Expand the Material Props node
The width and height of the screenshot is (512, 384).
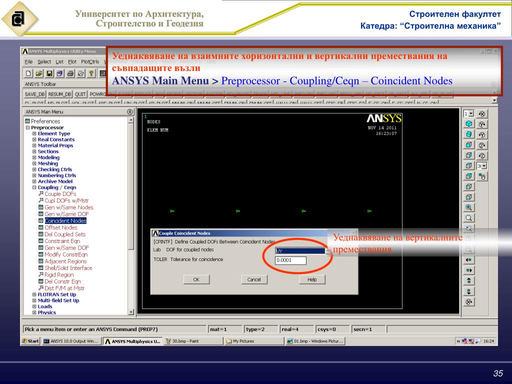tap(34, 145)
